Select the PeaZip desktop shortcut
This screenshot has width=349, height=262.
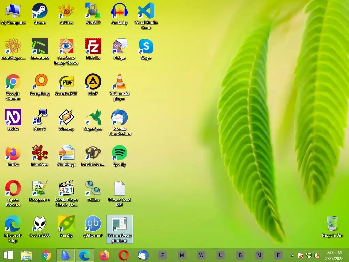(x=66, y=227)
